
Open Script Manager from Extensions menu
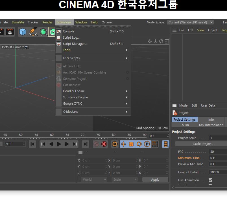[x=75, y=44]
